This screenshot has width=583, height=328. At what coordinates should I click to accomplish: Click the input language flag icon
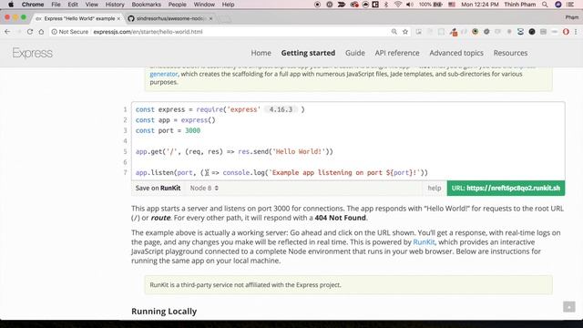[452, 5]
